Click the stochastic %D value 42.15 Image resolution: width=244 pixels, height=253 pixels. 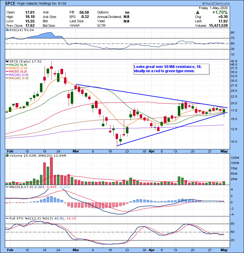pyautogui.click(x=71, y=219)
